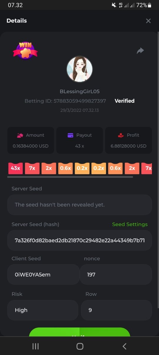Open Seed Settings link
159x355 pixels.
(130, 224)
